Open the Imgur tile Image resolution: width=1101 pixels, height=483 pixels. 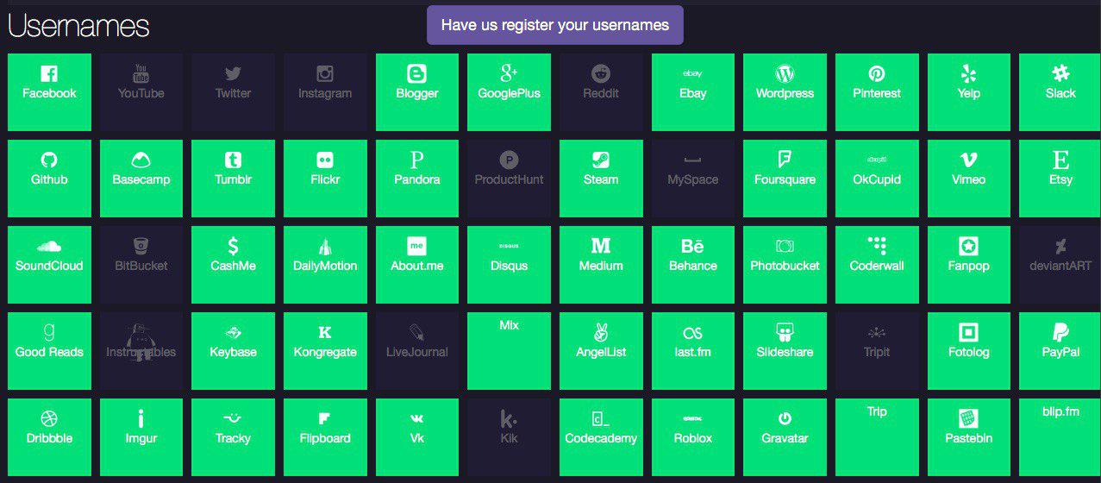[x=141, y=437]
